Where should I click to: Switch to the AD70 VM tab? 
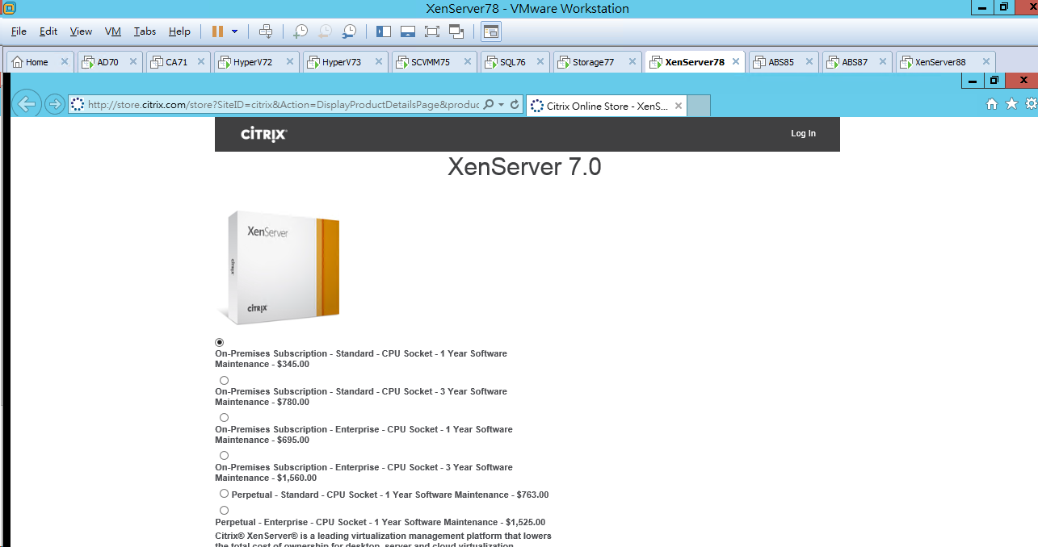click(x=110, y=62)
